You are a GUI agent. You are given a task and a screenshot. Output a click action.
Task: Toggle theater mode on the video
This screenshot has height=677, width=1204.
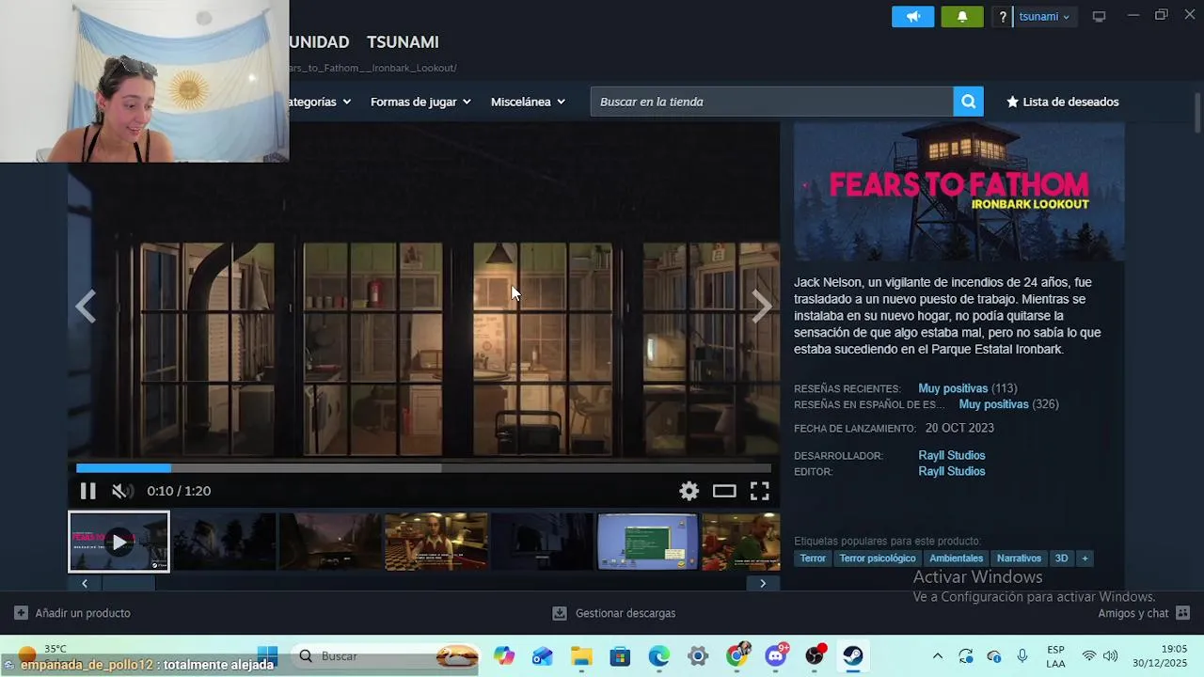coord(724,491)
